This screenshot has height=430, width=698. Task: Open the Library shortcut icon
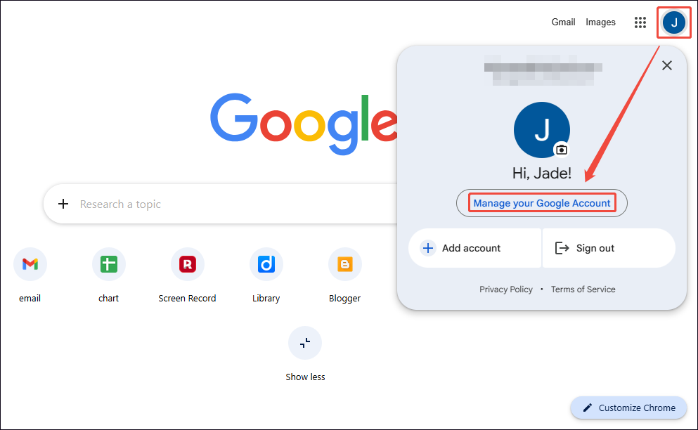coord(266,264)
